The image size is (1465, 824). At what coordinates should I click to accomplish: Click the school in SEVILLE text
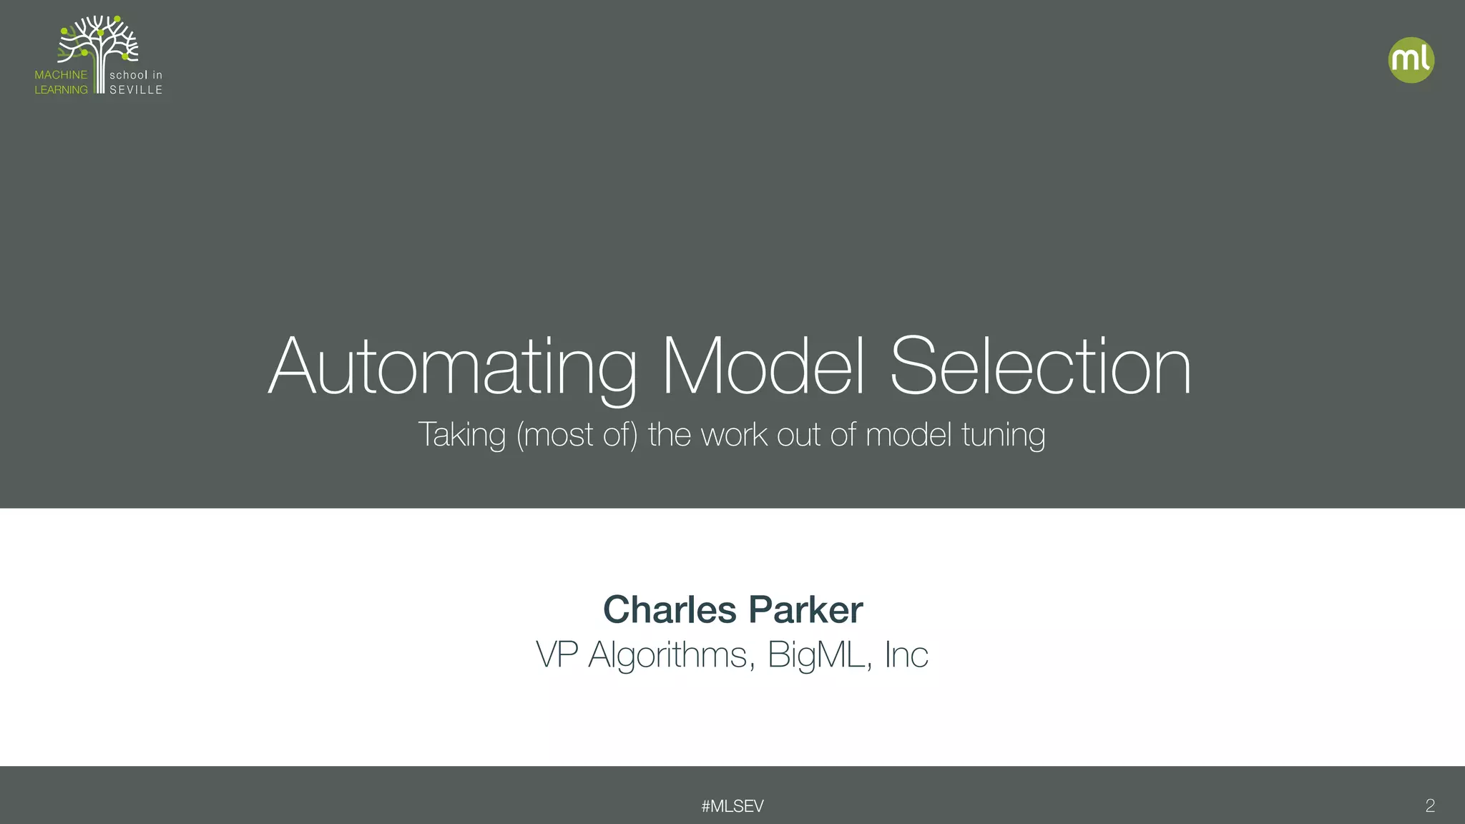(136, 82)
